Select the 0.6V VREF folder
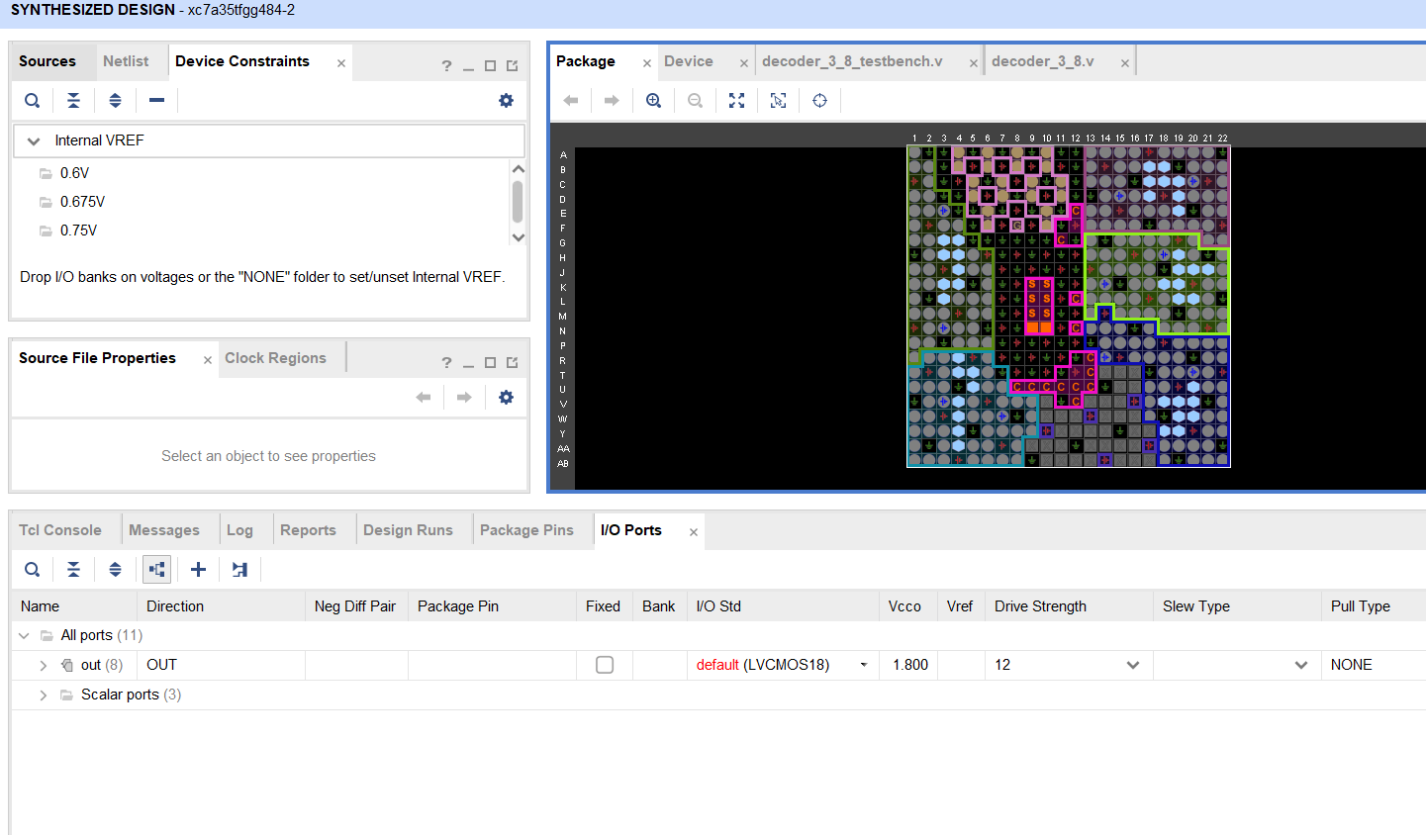1426x835 pixels. (74, 173)
